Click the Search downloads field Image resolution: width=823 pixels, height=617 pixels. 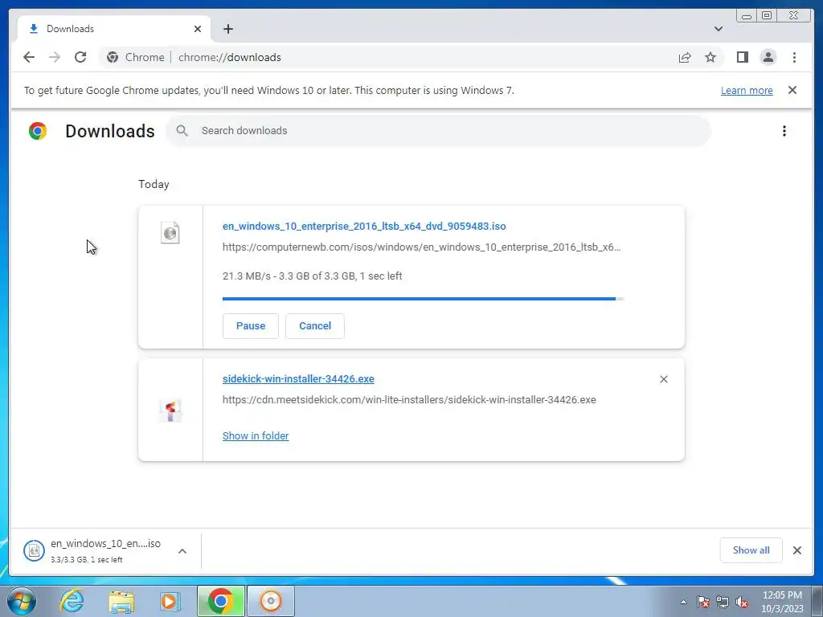click(438, 131)
